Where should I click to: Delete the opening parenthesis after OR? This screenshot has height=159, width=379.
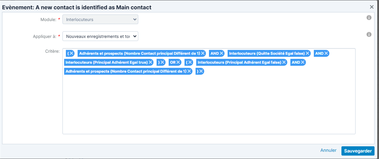[190, 62]
